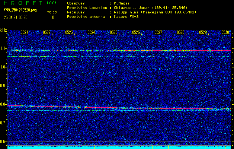This screenshot has width=234, height=149.
Task: Click the 0524 time label
Action: coord(92,32)
